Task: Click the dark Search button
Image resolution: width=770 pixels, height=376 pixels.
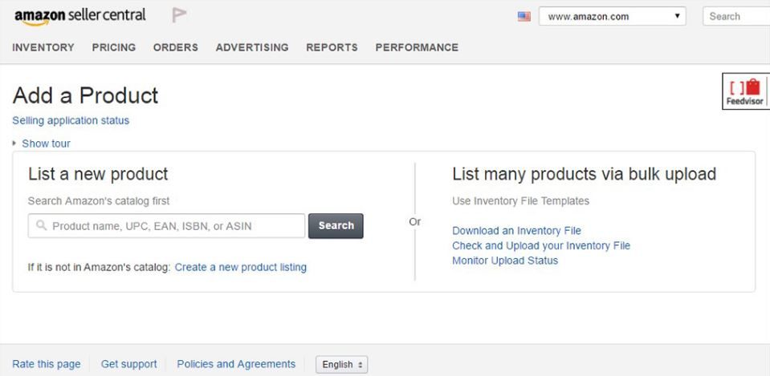Action: point(336,226)
